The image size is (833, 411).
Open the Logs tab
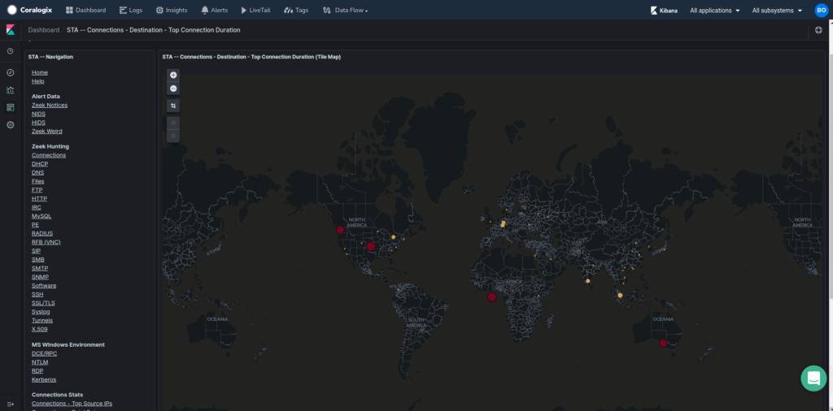click(131, 10)
